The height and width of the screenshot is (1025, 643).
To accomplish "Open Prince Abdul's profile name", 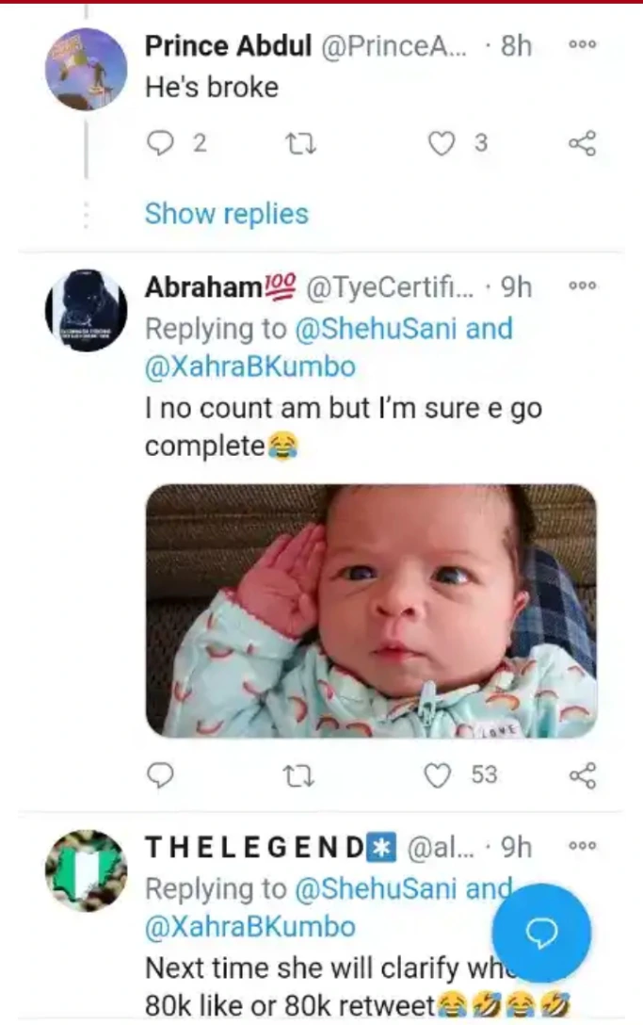I will point(228,45).
